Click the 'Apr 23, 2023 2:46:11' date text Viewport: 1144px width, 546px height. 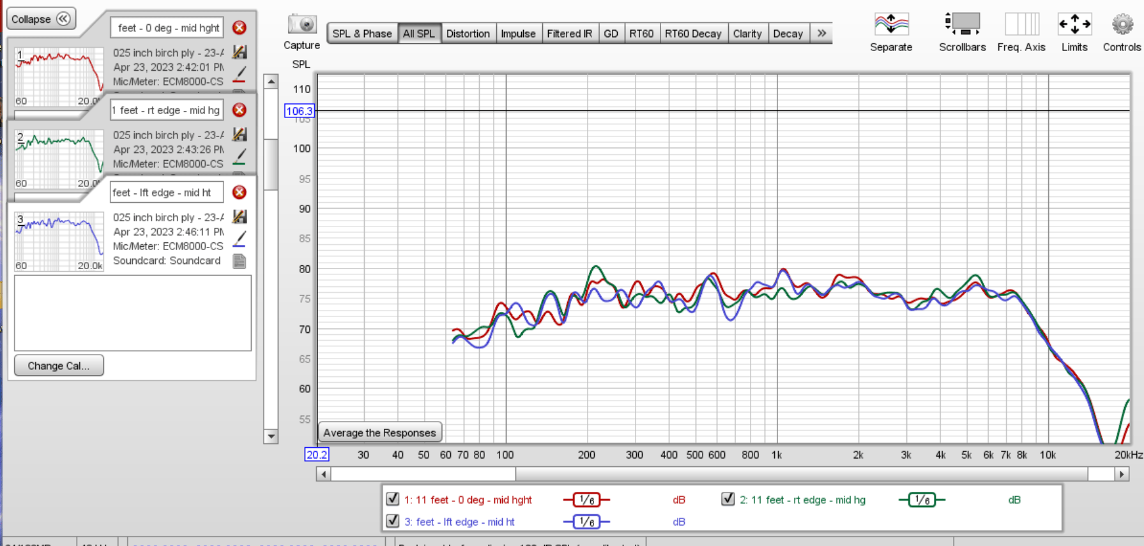(169, 232)
